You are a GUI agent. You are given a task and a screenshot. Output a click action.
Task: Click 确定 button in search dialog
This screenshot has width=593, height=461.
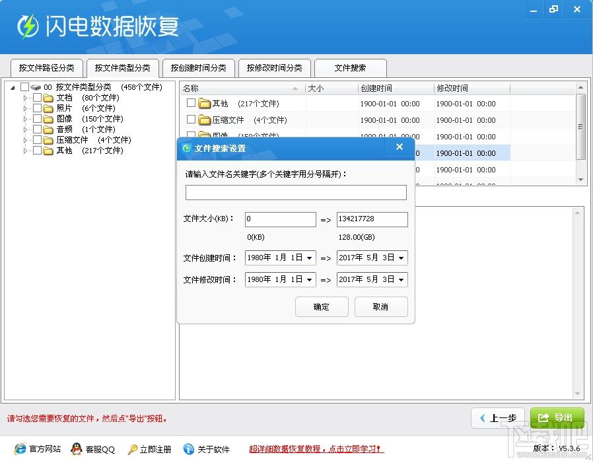[322, 306]
